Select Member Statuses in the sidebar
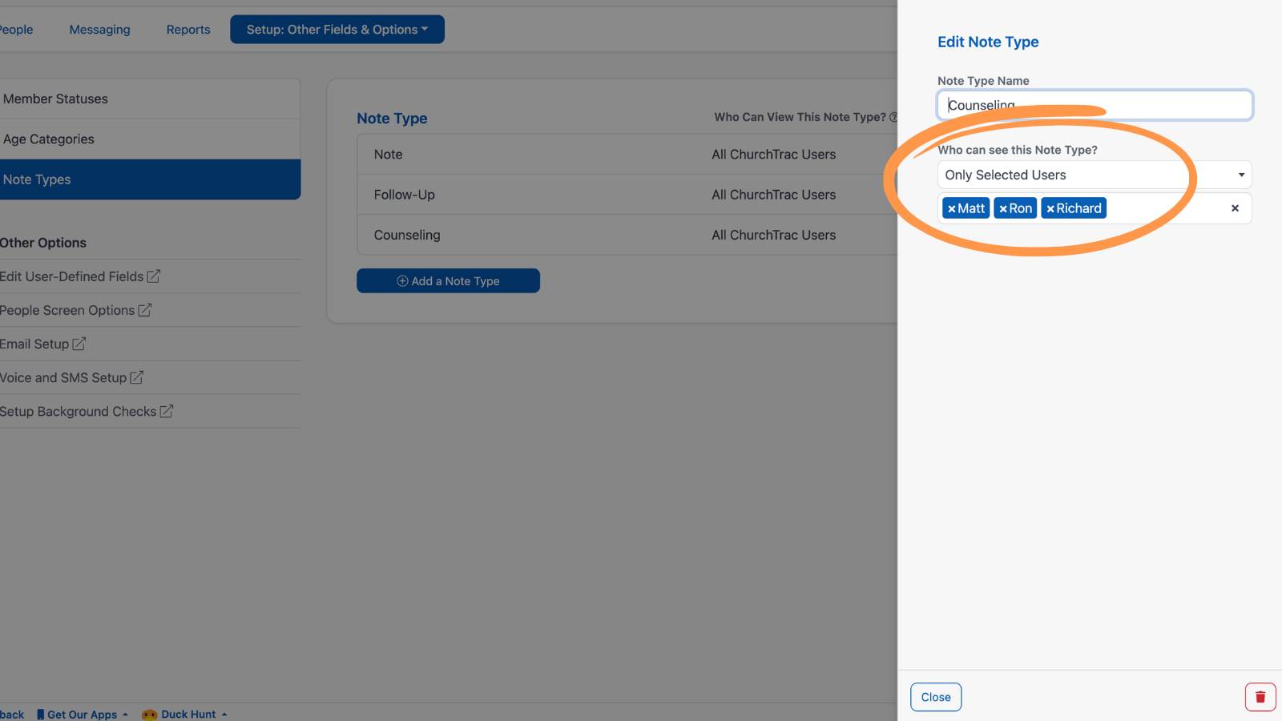The image size is (1282, 721). (x=150, y=99)
